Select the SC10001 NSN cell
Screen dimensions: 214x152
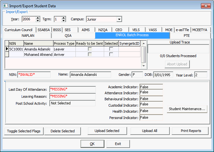click(x=16, y=49)
